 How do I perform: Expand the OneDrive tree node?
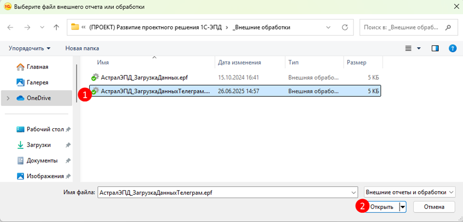pos(8,98)
